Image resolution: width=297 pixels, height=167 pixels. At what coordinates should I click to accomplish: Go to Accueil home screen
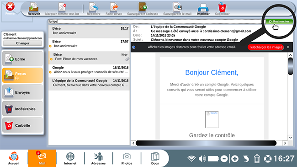pyautogui.click(x=14, y=158)
